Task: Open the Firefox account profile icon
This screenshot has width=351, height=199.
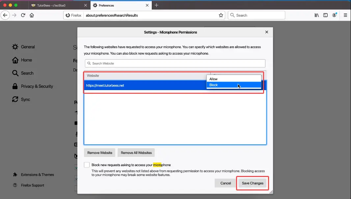Action: 335,15
